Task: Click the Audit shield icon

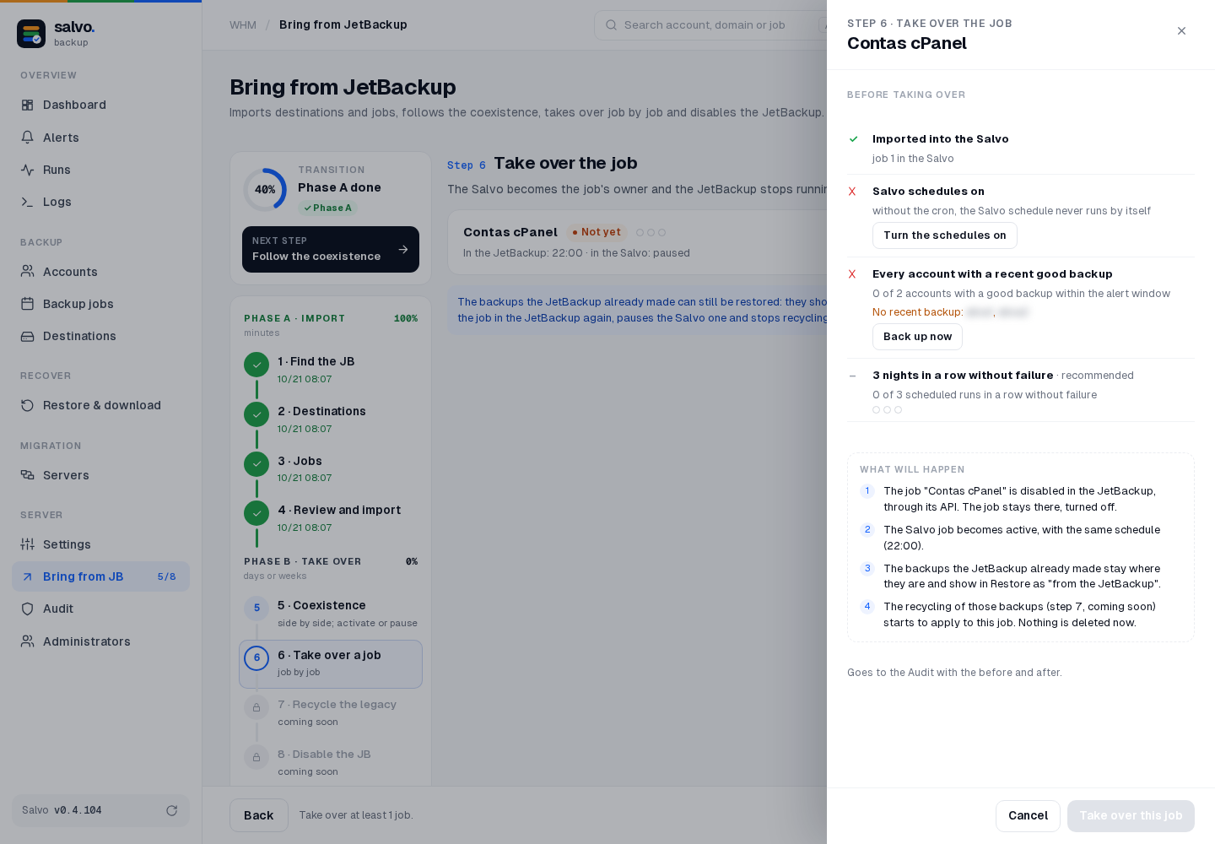Action: 28,609
